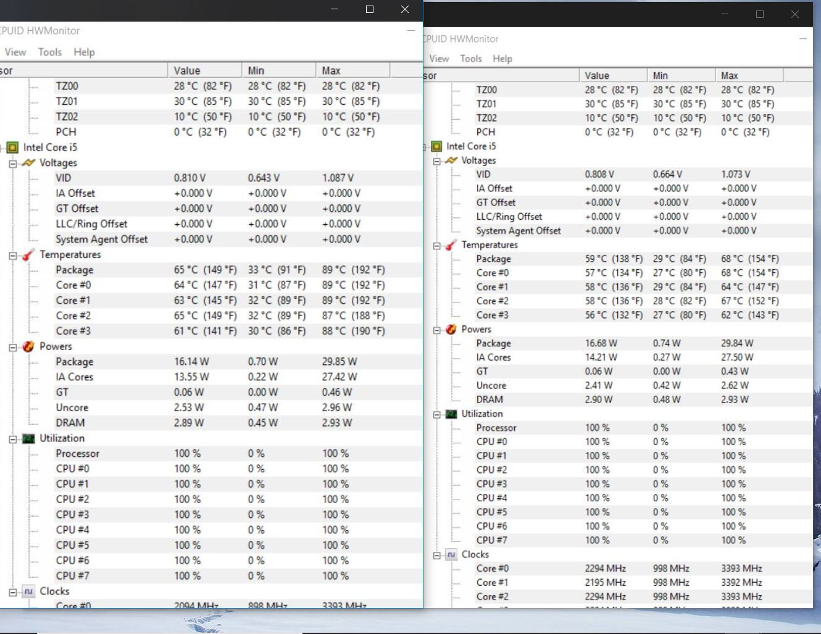Image resolution: width=821 pixels, height=634 pixels.
Task: Click Temperatures thermometer icon in right window
Action: click(x=451, y=245)
